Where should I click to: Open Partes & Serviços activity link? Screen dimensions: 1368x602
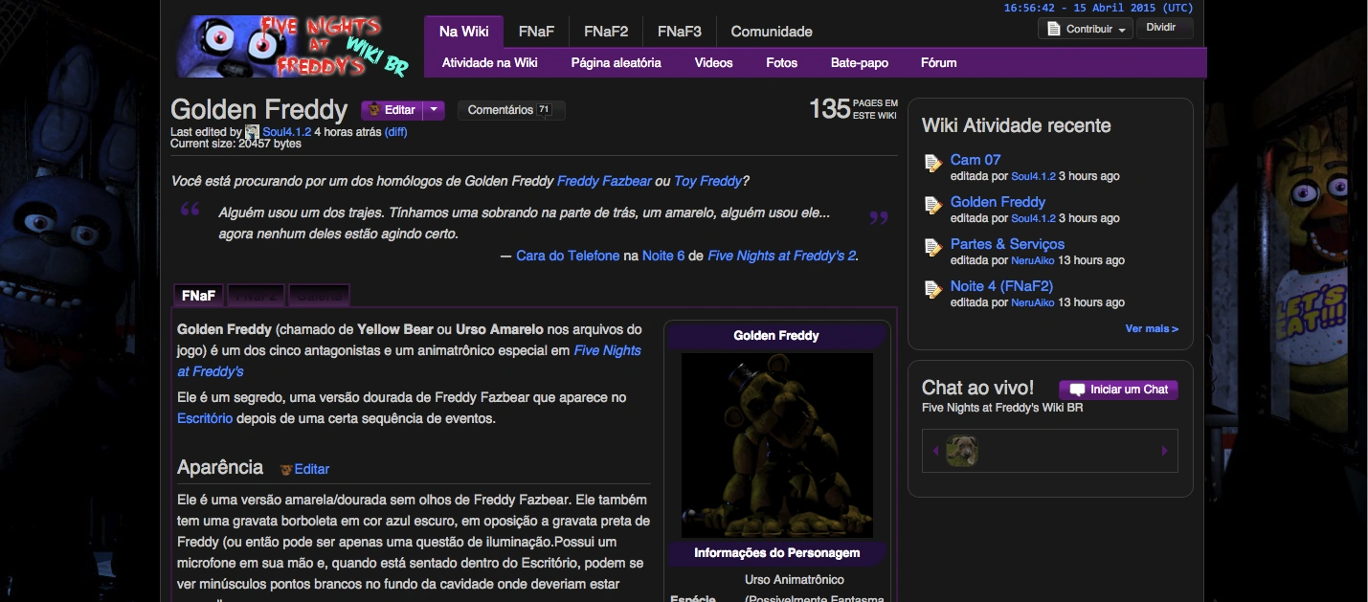point(1007,243)
